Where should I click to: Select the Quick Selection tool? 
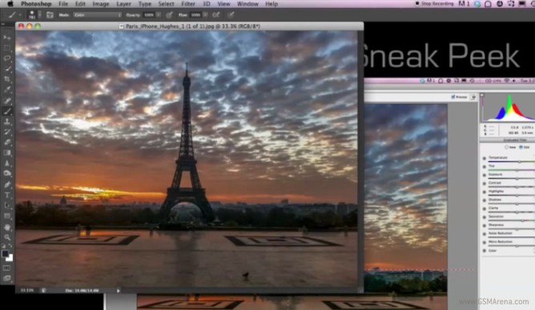tap(7, 69)
